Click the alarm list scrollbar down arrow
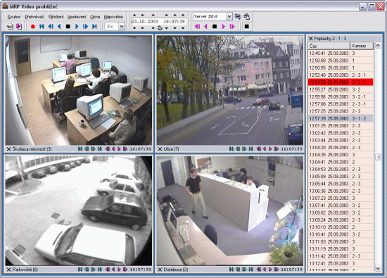The height and width of the screenshot is (278, 387). (378, 268)
